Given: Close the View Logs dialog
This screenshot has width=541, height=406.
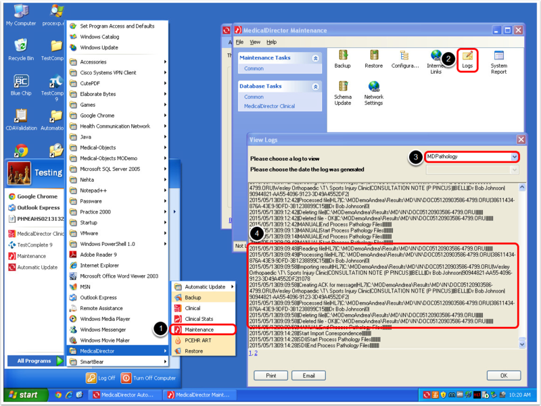Looking at the screenshot, I should coord(521,140).
